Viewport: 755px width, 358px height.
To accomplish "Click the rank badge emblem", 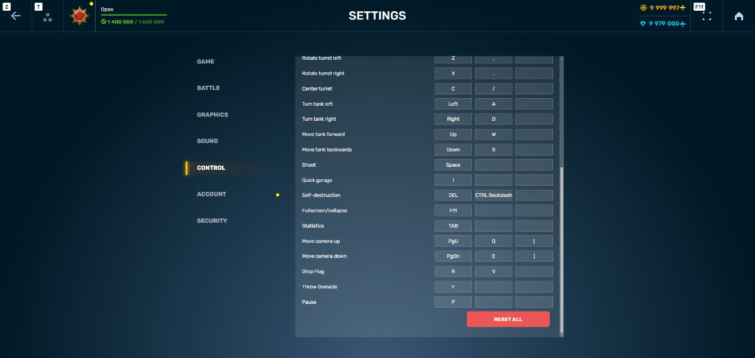I will [80, 16].
